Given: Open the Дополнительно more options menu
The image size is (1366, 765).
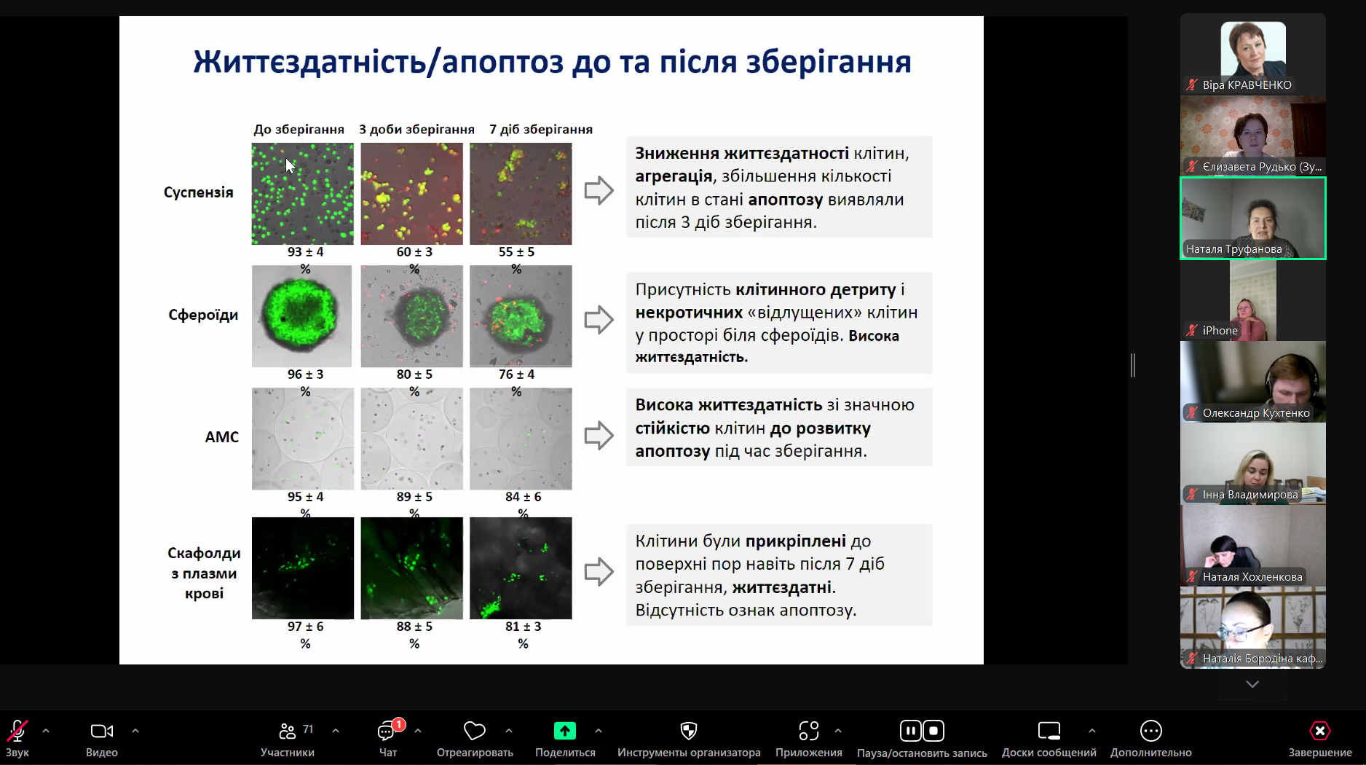Looking at the screenshot, I should point(1150,731).
